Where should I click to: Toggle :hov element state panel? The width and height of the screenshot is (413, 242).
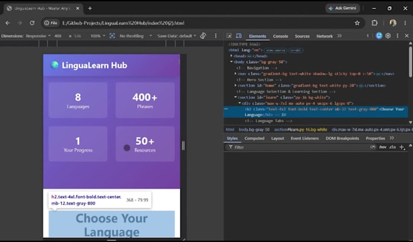tap(383, 147)
